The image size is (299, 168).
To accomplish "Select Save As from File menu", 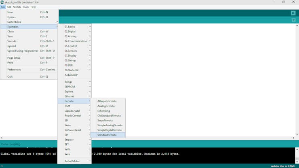I will point(13,41).
